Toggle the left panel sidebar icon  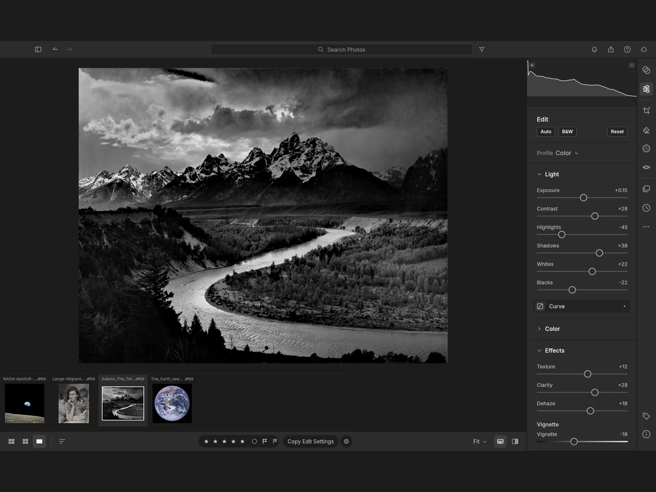pos(38,49)
